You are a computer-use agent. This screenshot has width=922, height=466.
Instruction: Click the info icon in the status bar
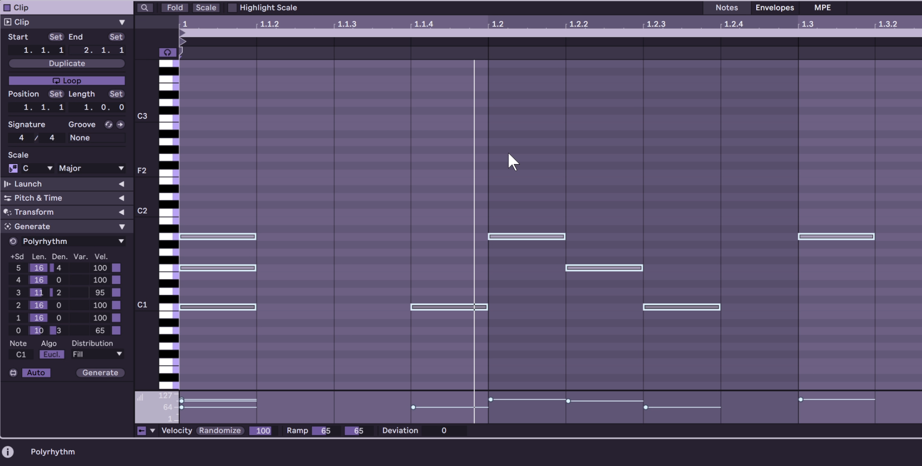[x=8, y=452]
